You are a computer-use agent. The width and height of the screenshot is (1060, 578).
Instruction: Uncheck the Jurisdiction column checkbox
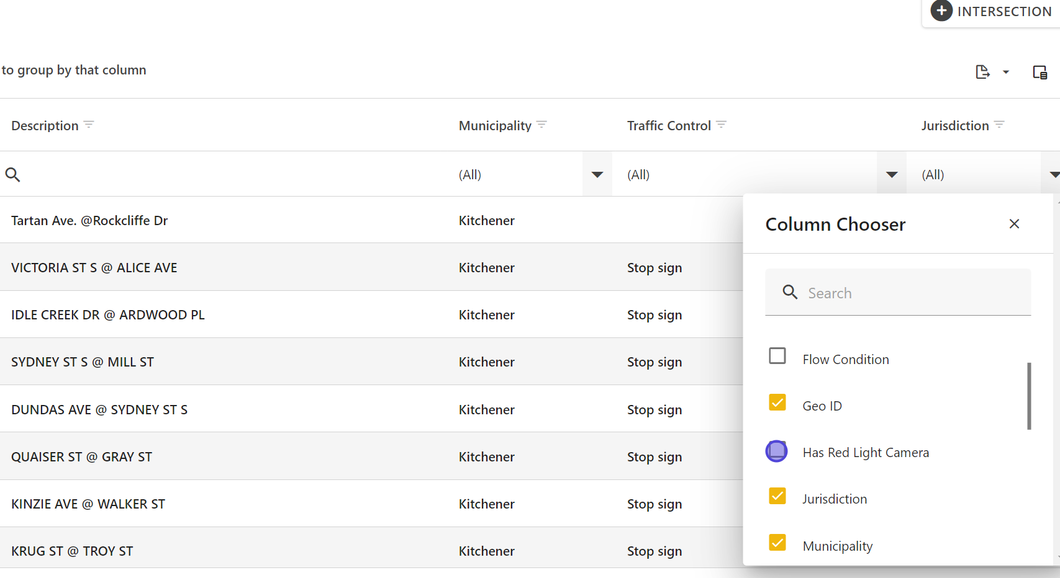tap(777, 496)
